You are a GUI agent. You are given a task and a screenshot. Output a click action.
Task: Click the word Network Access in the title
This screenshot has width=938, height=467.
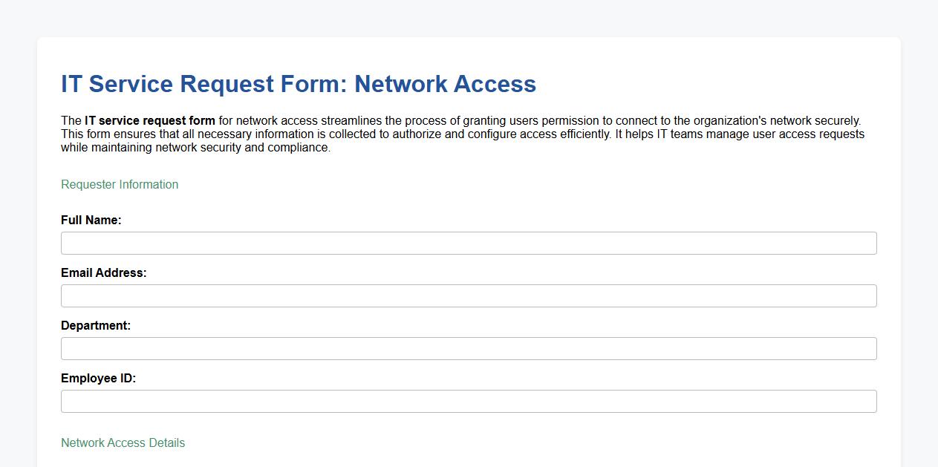point(446,84)
